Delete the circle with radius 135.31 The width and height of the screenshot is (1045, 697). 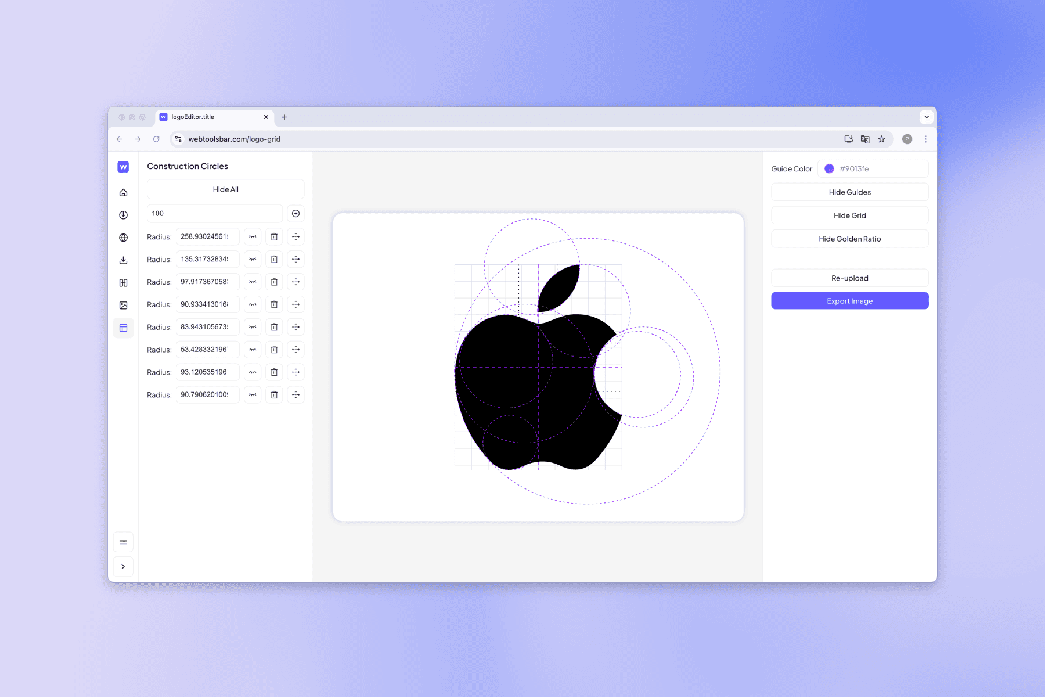point(274,259)
